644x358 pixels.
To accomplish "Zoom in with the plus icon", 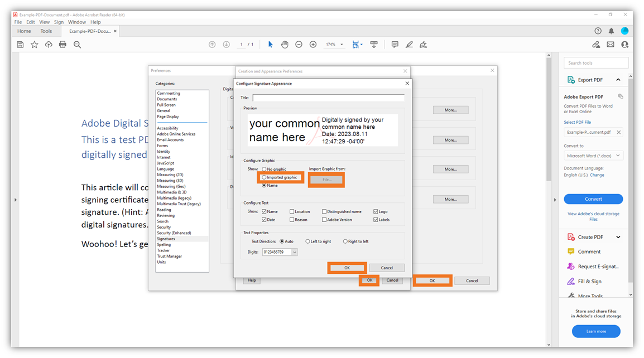I will pos(313,45).
